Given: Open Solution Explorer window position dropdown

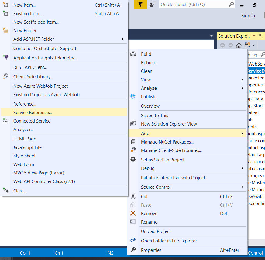Looking at the screenshot, I should tap(254, 36).
